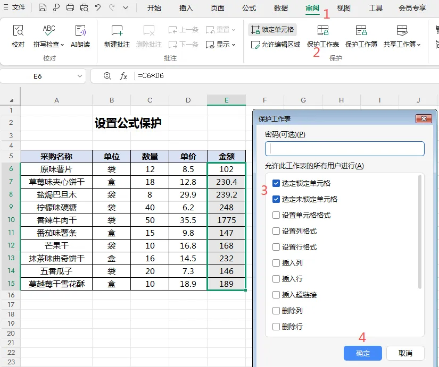Click the 保护工作簿 icon
The height and width of the screenshot is (367, 439).
click(x=361, y=30)
